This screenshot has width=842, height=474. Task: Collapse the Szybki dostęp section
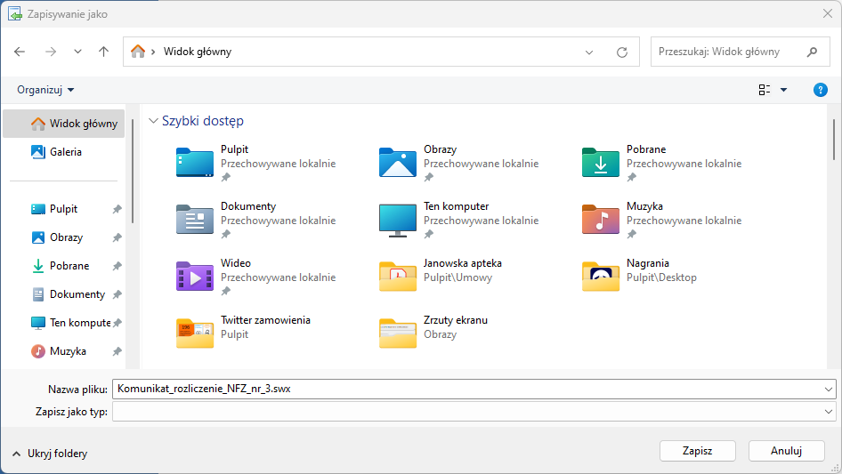[x=153, y=121]
